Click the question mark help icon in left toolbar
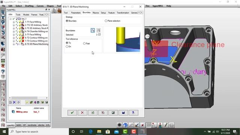The height and width of the screenshot is (135, 240). point(3,72)
